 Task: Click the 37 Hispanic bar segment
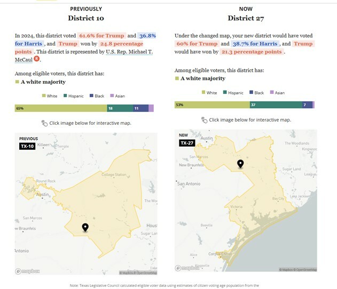[276, 105]
